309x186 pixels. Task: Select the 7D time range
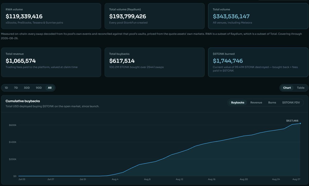click(x=16, y=88)
